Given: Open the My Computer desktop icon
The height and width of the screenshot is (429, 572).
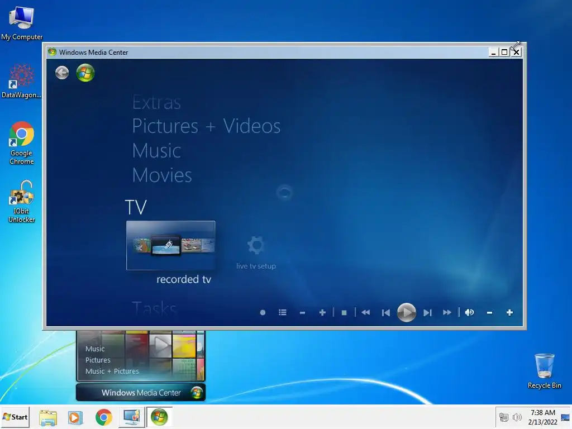Looking at the screenshot, I should (22, 22).
